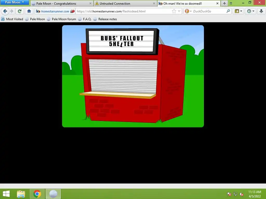Click the muted volume tray icon
The height and width of the screenshot is (199, 266).
(241, 194)
